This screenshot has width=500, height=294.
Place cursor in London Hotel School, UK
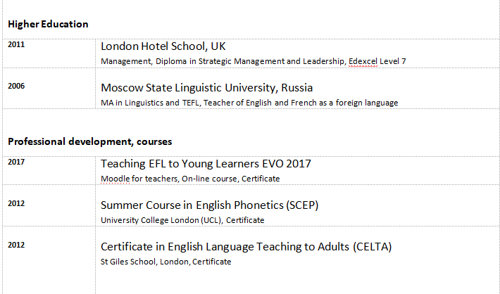[163, 46]
